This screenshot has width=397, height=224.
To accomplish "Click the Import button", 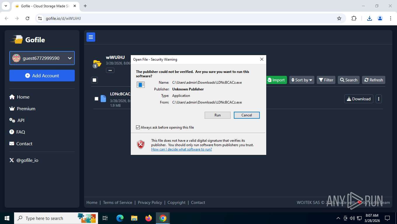I will pos(276,80).
